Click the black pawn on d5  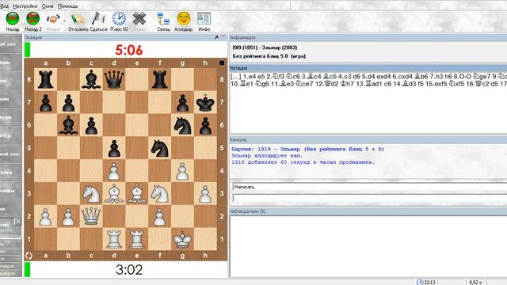click(x=114, y=148)
